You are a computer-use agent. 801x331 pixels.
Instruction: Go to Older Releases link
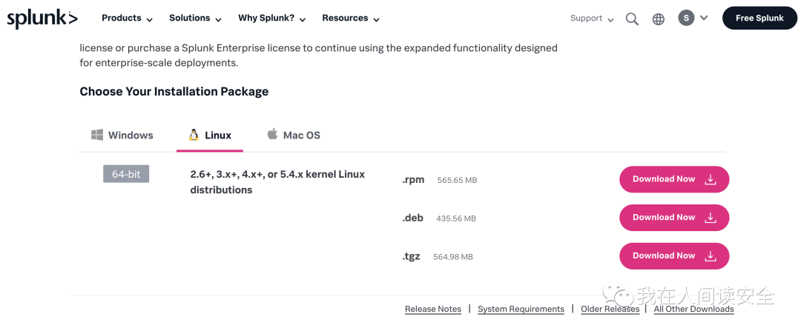click(x=610, y=309)
